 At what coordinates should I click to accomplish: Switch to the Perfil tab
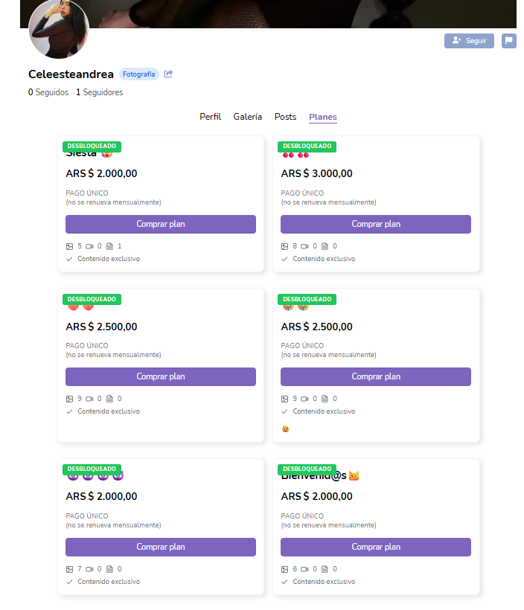210,117
